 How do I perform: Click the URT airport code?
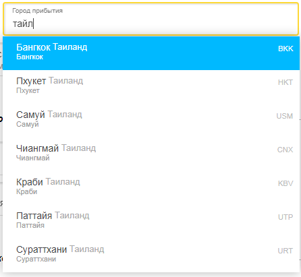[x=285, y=251]
